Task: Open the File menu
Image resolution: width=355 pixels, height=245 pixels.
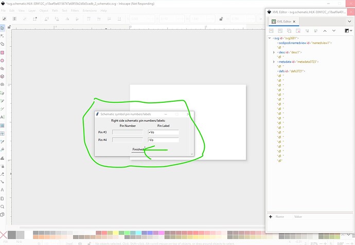Action: (x=3, y=11)
